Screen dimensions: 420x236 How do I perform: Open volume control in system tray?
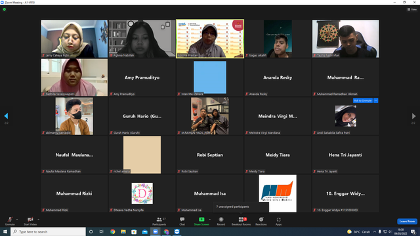tap(390, 231)
